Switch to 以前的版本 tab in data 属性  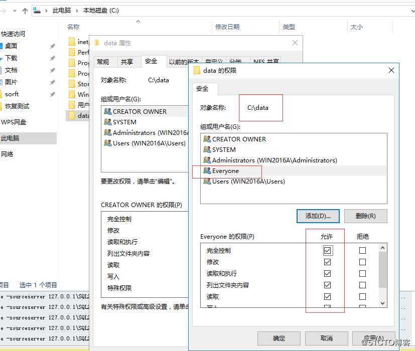click(x=184, y=62)
